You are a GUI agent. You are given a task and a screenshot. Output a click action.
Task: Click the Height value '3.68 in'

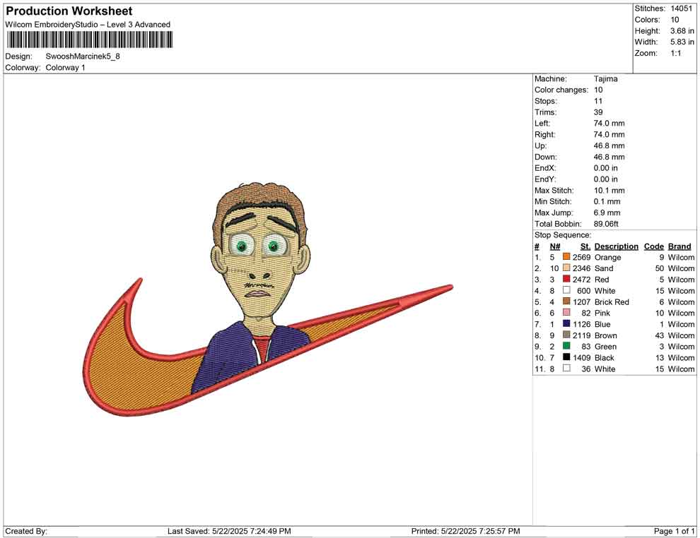tap(682, 31)
